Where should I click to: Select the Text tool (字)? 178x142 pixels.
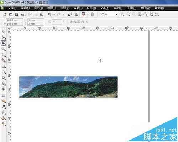click(3, 89)
